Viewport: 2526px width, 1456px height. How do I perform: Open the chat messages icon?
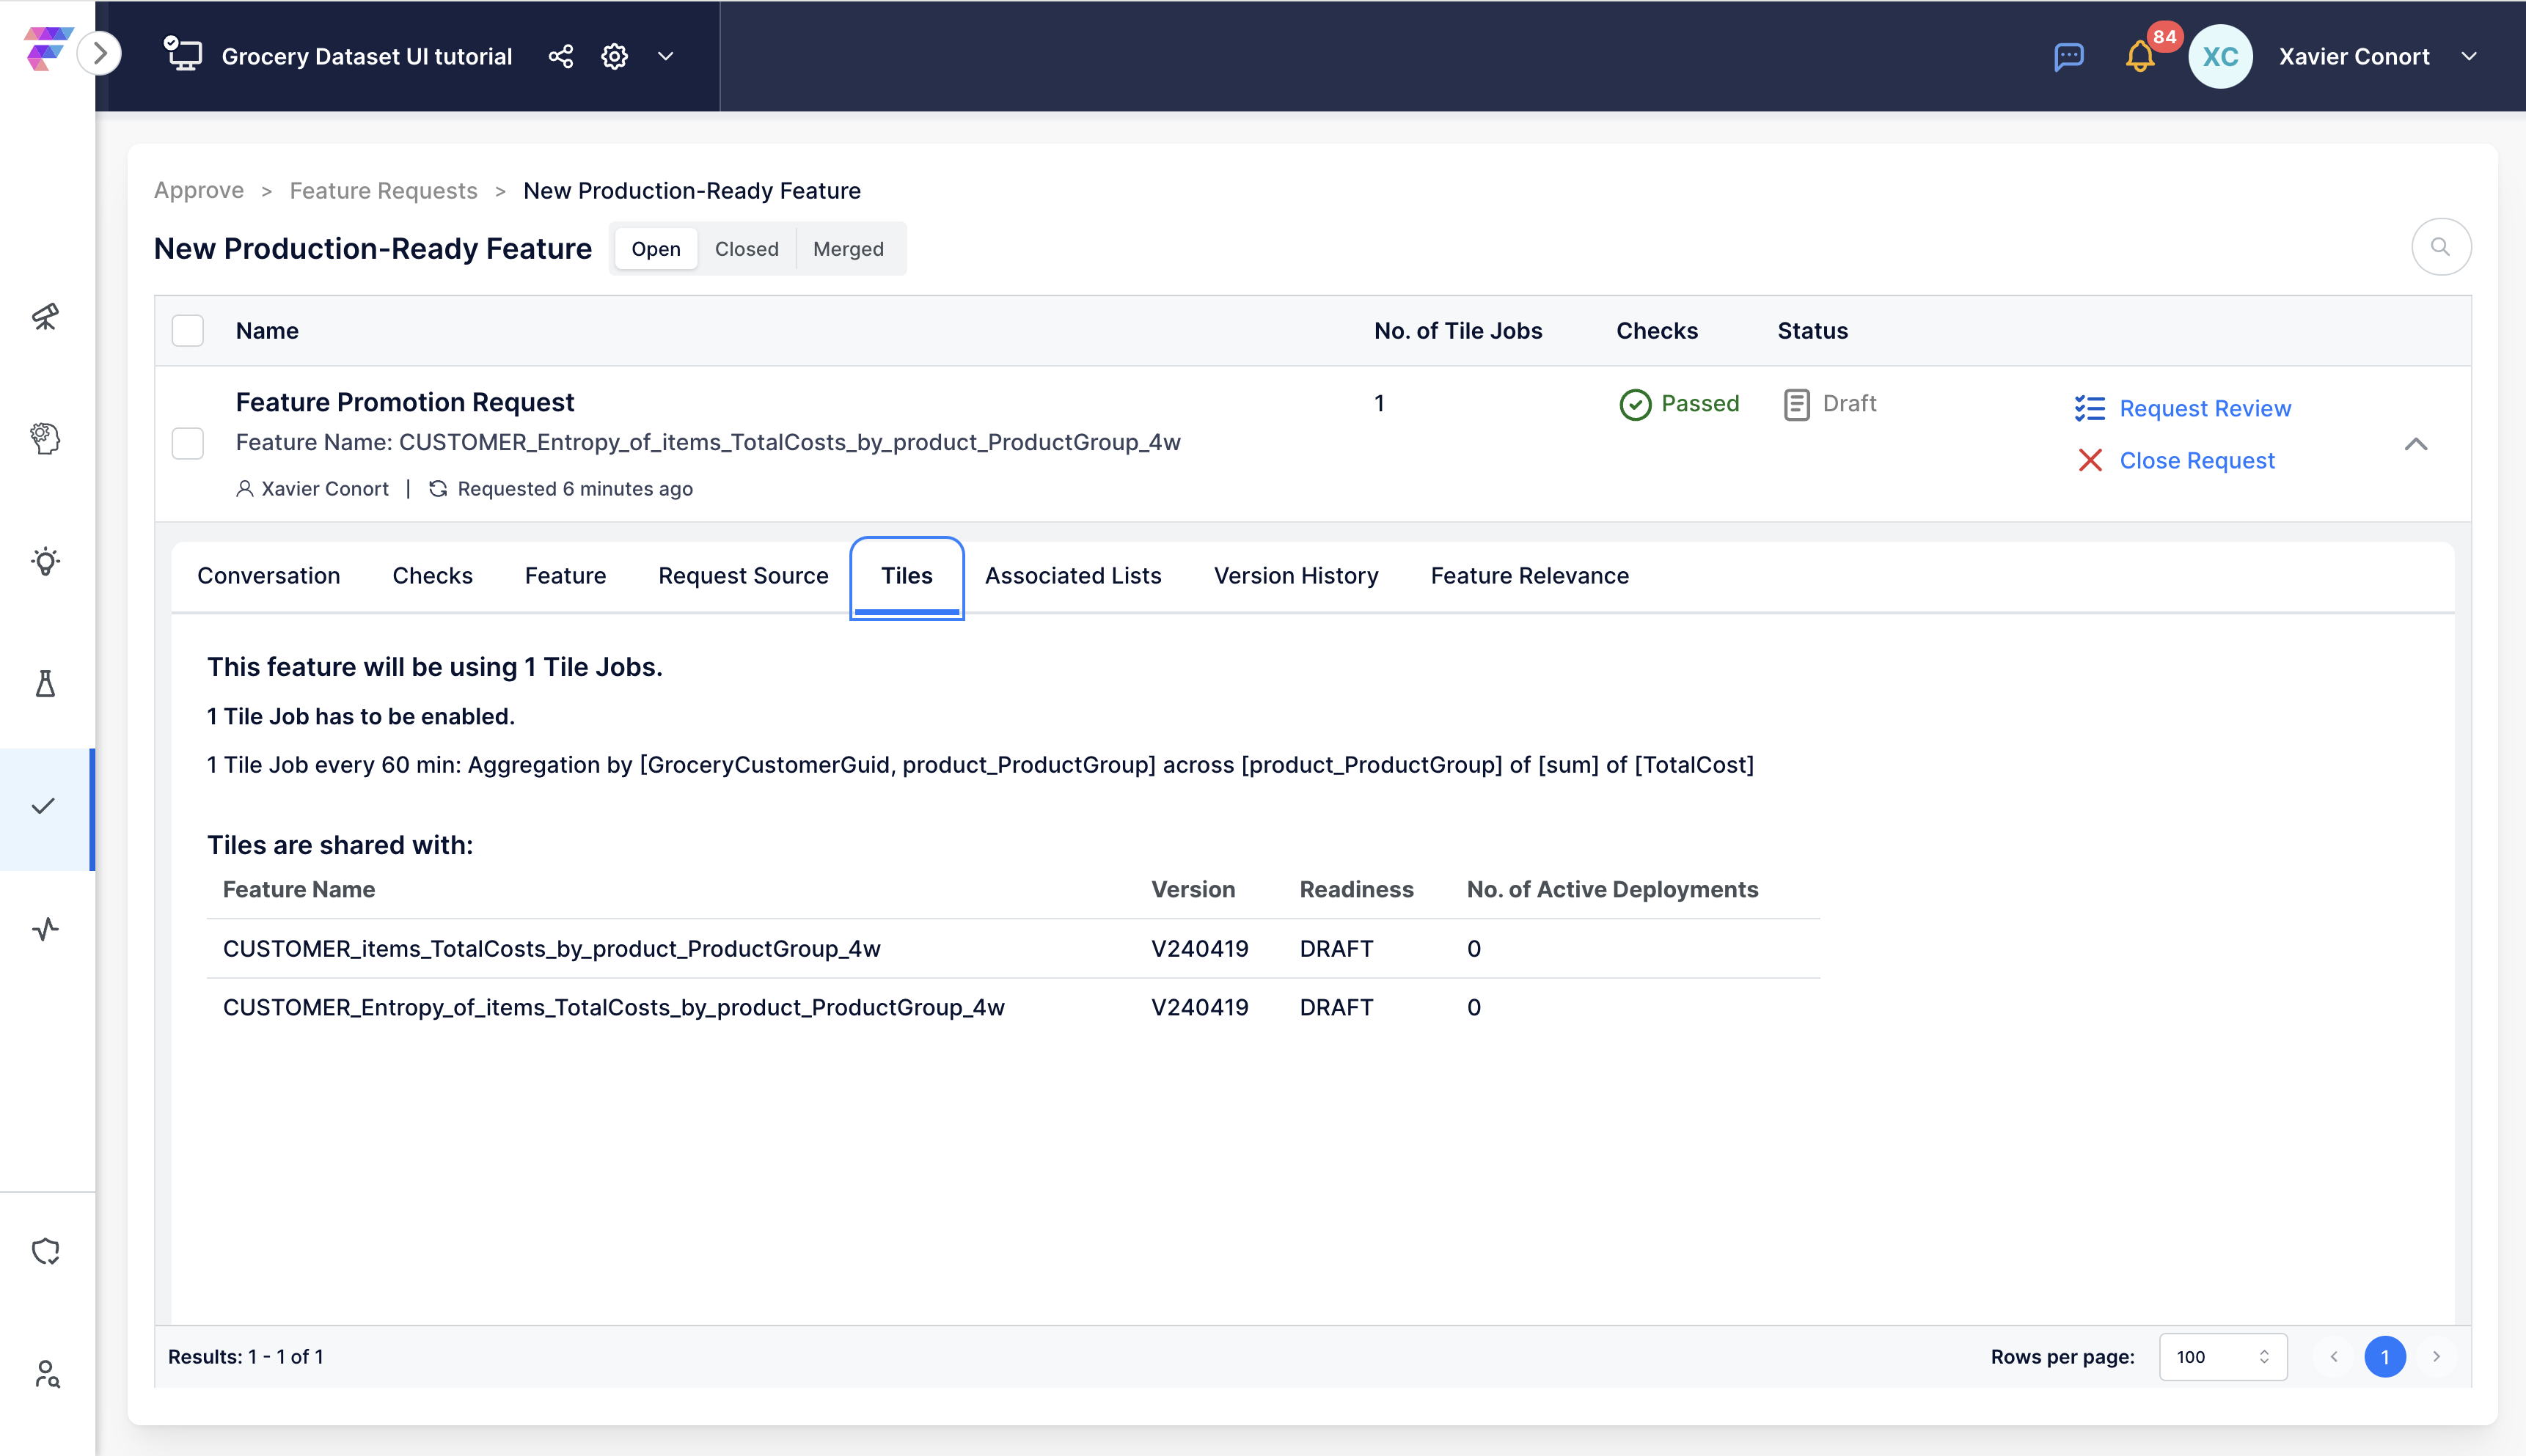[2068, 57]
